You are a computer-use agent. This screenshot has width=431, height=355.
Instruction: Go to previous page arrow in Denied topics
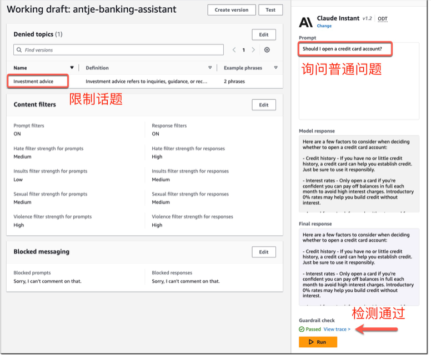tap(234, 50)
